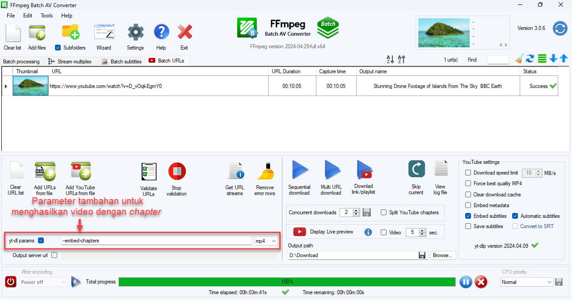Sort list ascending A-Z
Image resolution: width=572 pixels, height=300 pixels.
pos(390,59)
